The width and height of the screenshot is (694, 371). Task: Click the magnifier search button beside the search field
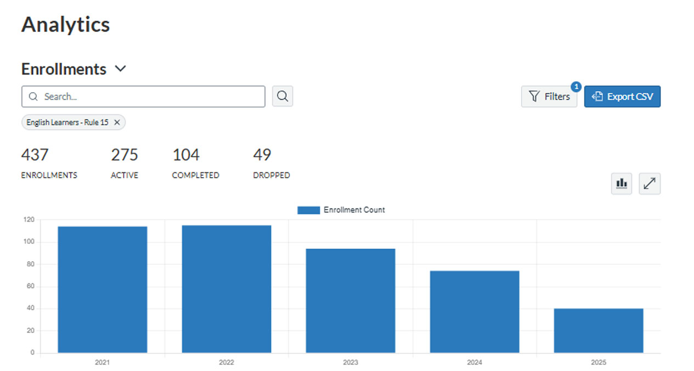282,95
